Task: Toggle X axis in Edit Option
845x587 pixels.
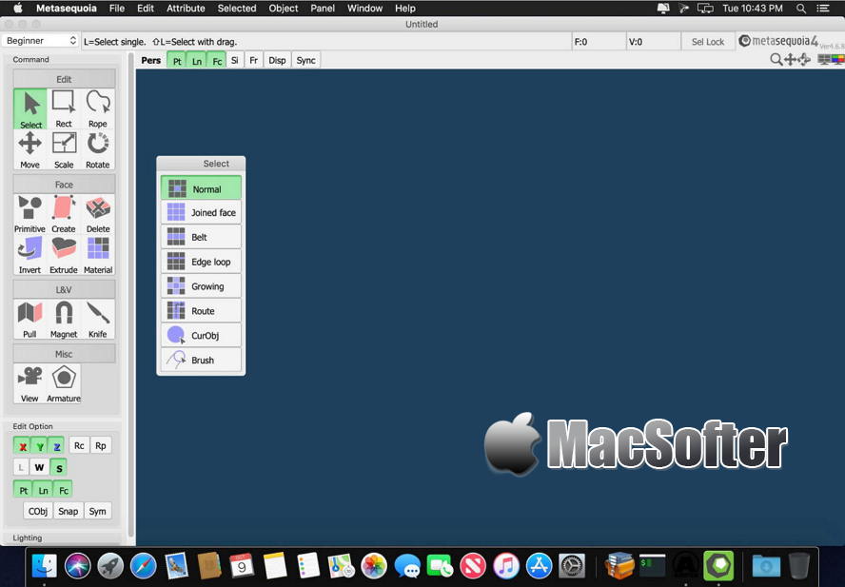Action: point(22,446)
